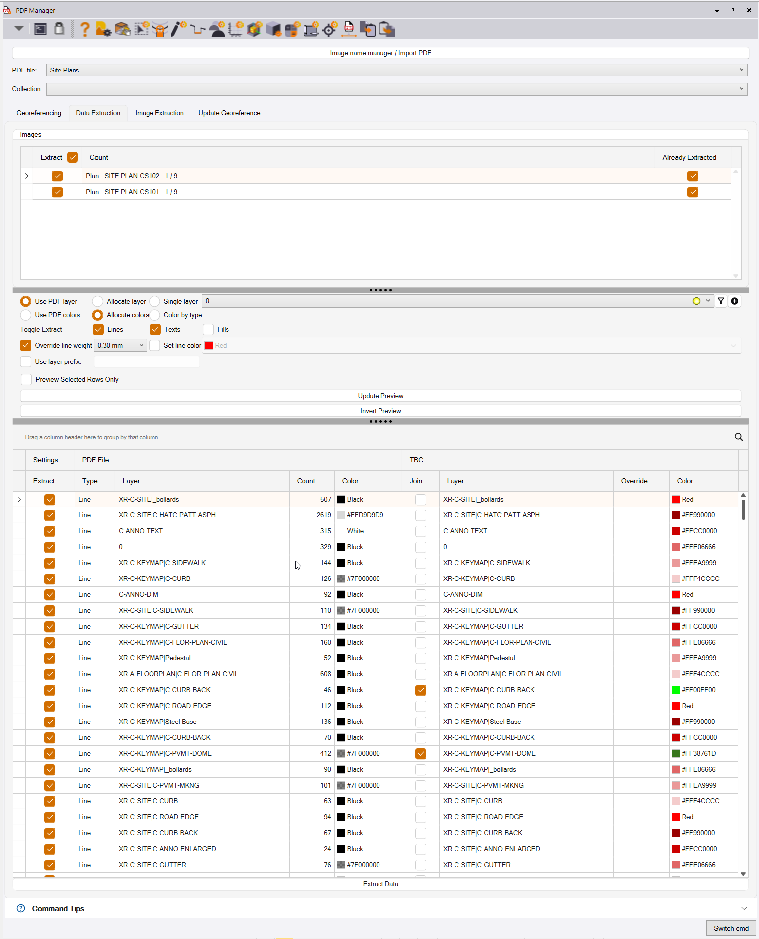Open the Image Extraction tab
Screen dimensions: 759x939
[x=159, y=113]
